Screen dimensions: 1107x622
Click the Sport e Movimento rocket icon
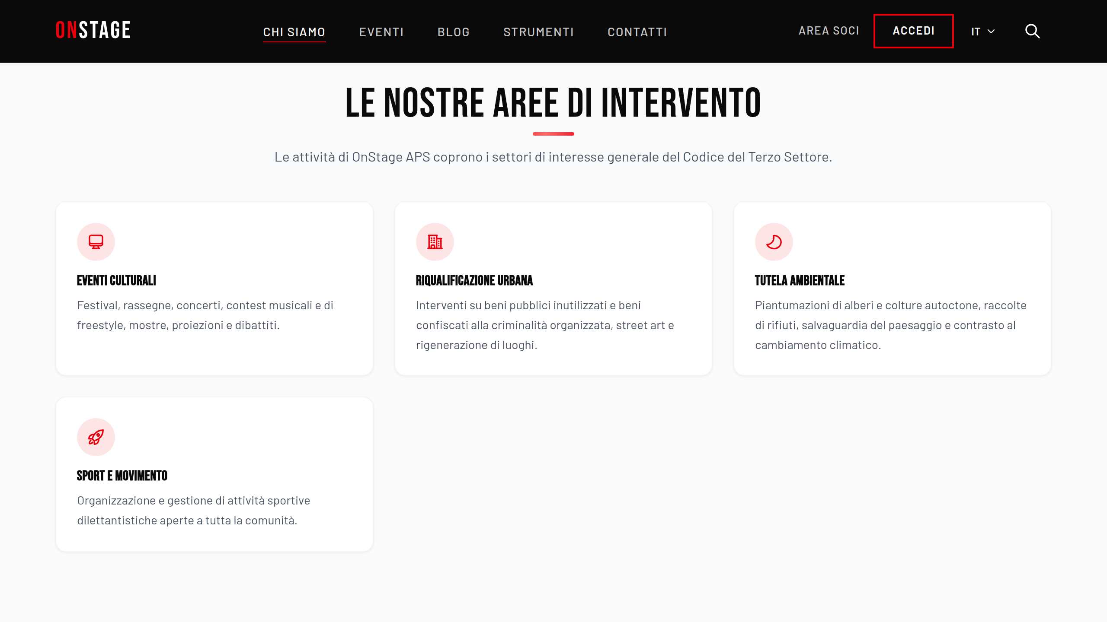[x=96, y=437]
